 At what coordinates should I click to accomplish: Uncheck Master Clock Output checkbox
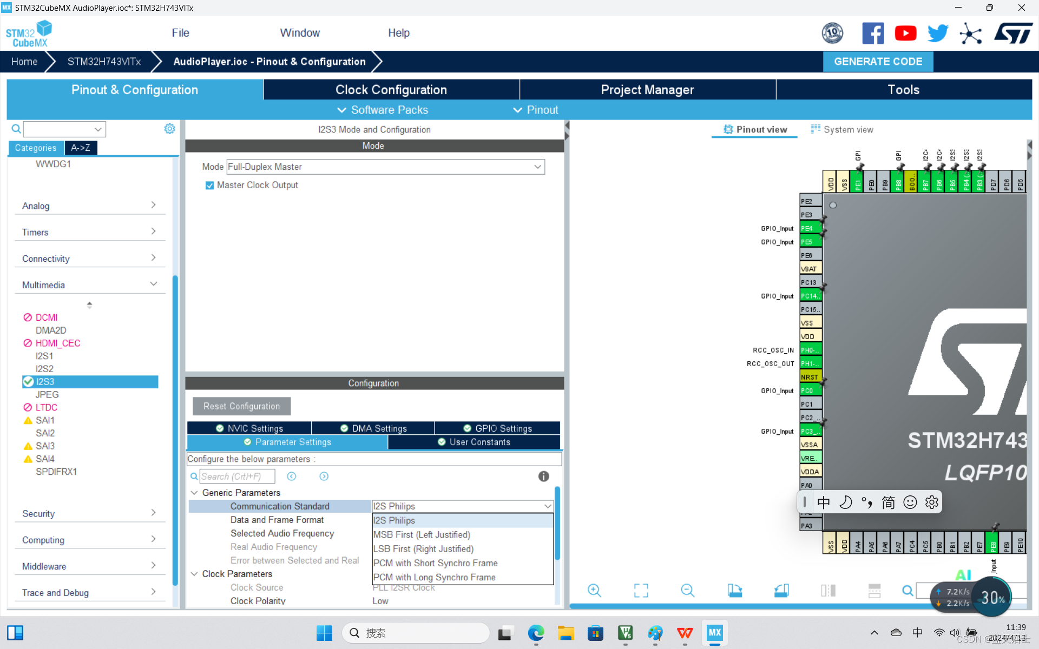coord(209,186)
